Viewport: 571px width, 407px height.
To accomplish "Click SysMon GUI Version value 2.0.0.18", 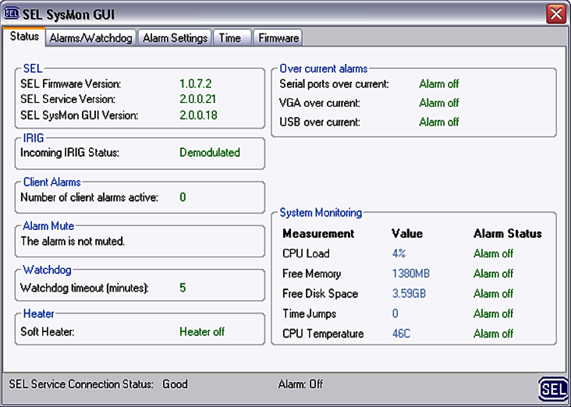I will pos(198,115).
